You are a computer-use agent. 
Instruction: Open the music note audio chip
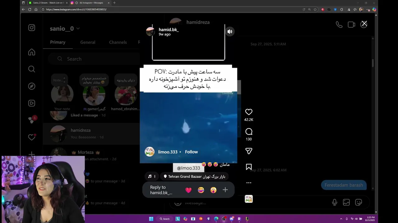[152, 177]
